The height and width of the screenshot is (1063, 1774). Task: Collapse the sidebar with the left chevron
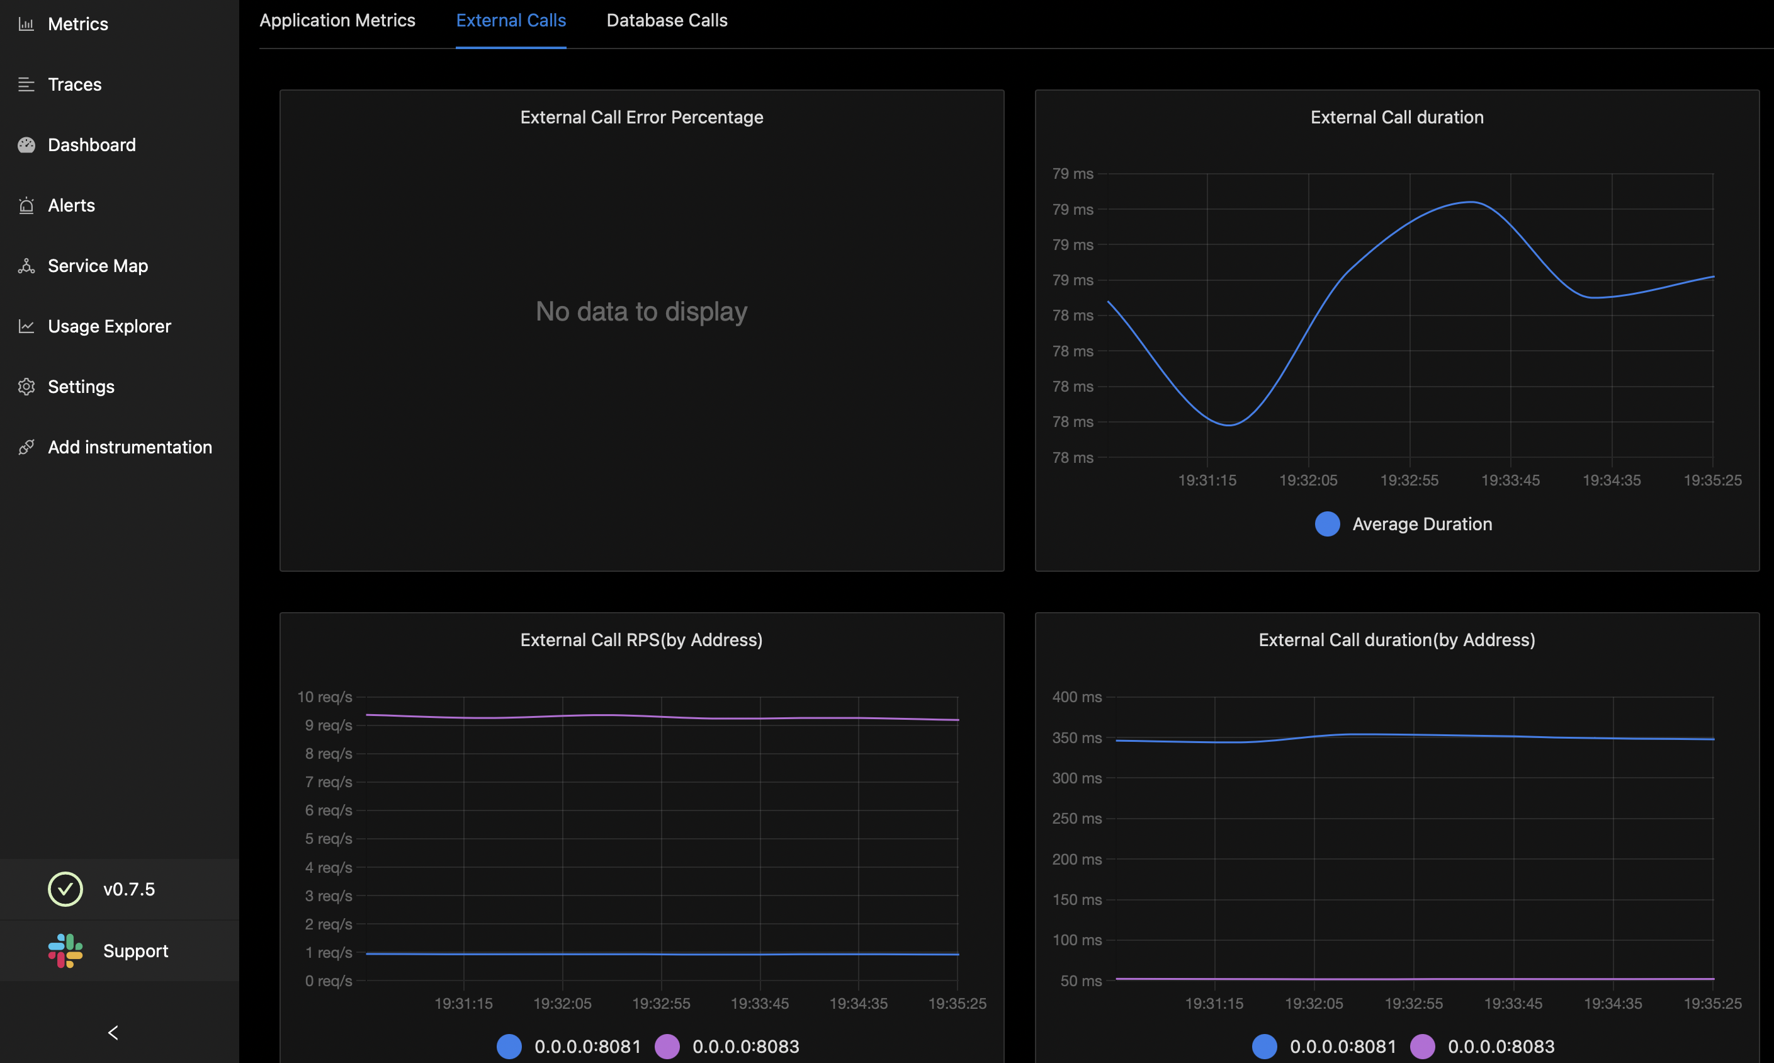[x=113, y=1032]
